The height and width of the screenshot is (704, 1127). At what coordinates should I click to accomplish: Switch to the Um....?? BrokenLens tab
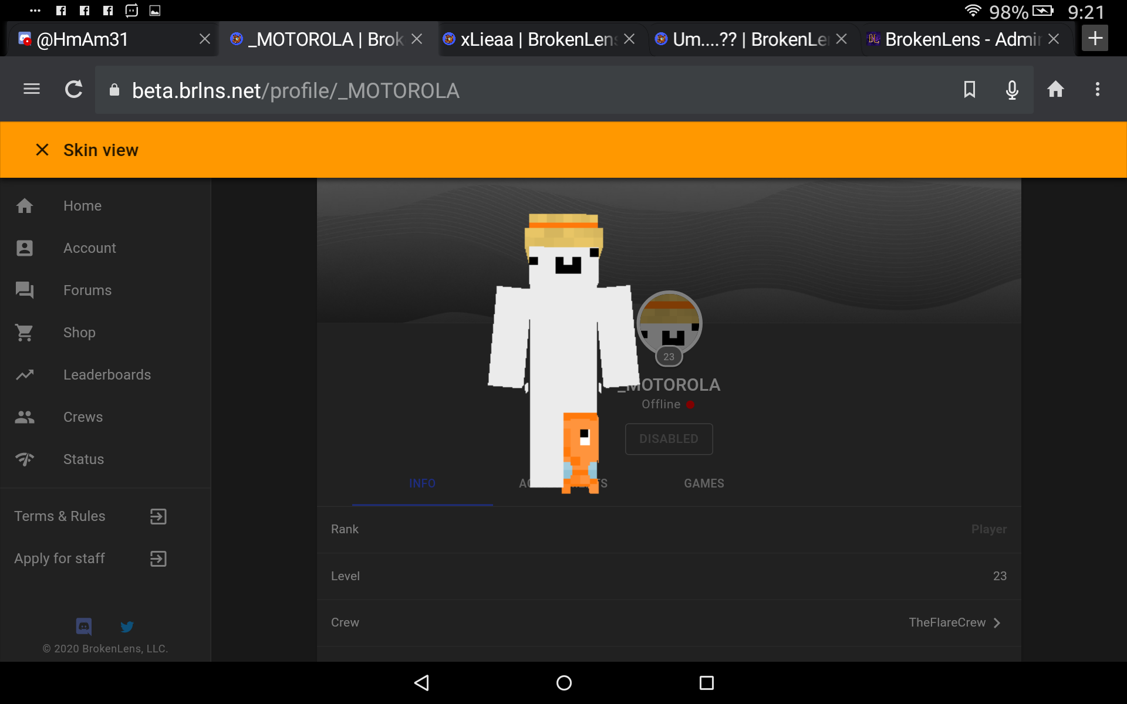tap(750, 39)
